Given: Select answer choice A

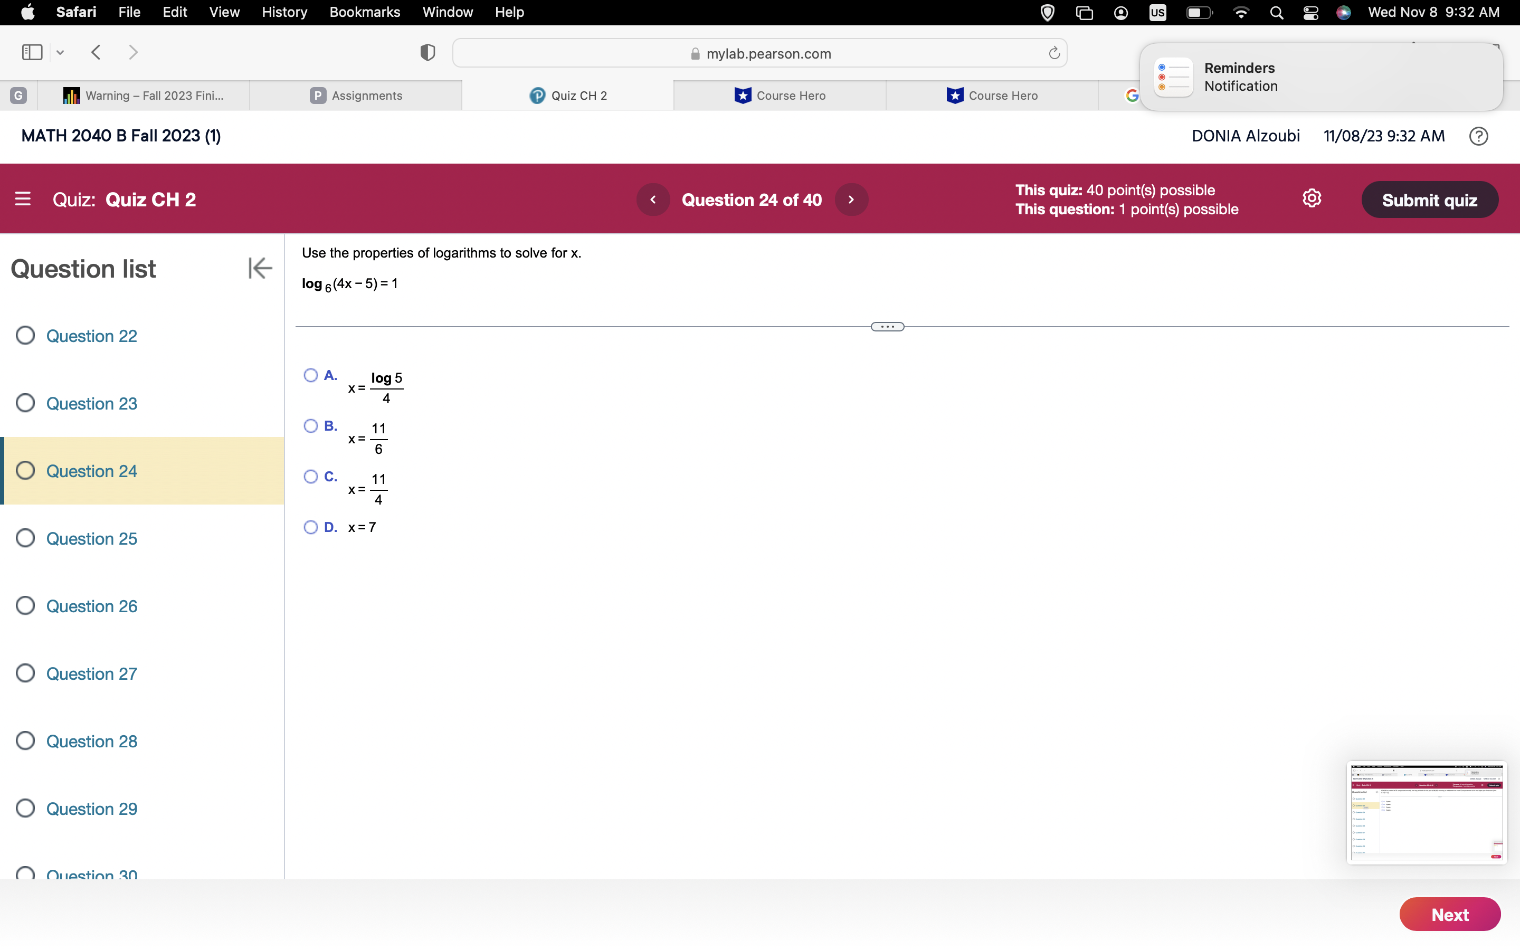Looking at the screenshot, I should [311, 375].
